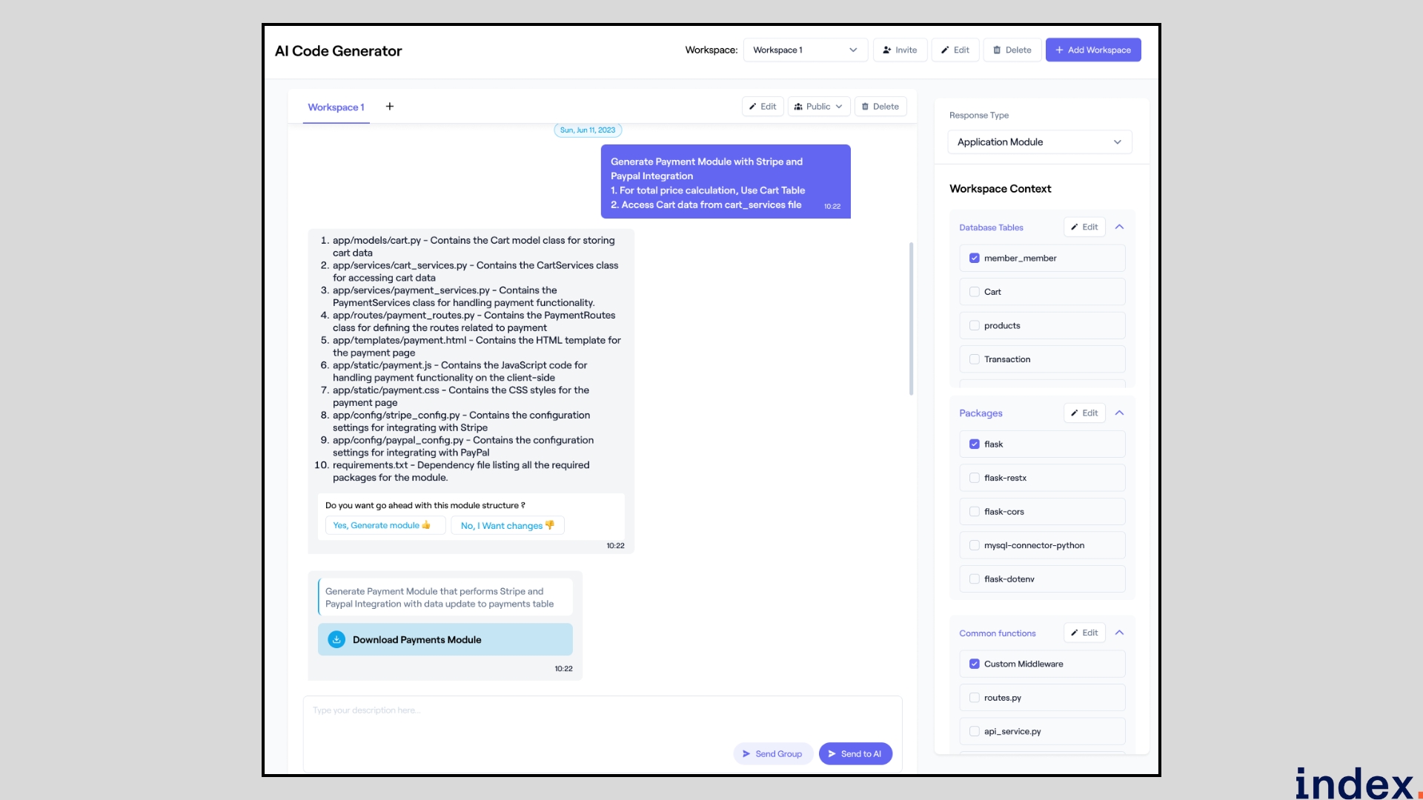Click the Edit pencil for Database Tables
Screen dimensions: 1423x800
1084,227
